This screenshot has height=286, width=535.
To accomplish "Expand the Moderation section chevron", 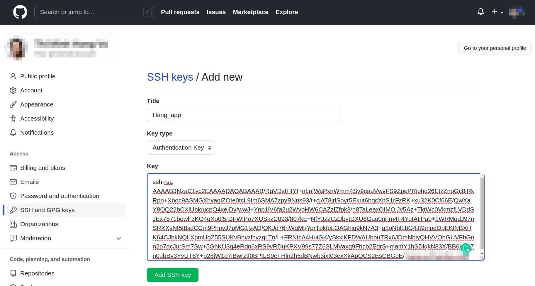I will 119,238.
